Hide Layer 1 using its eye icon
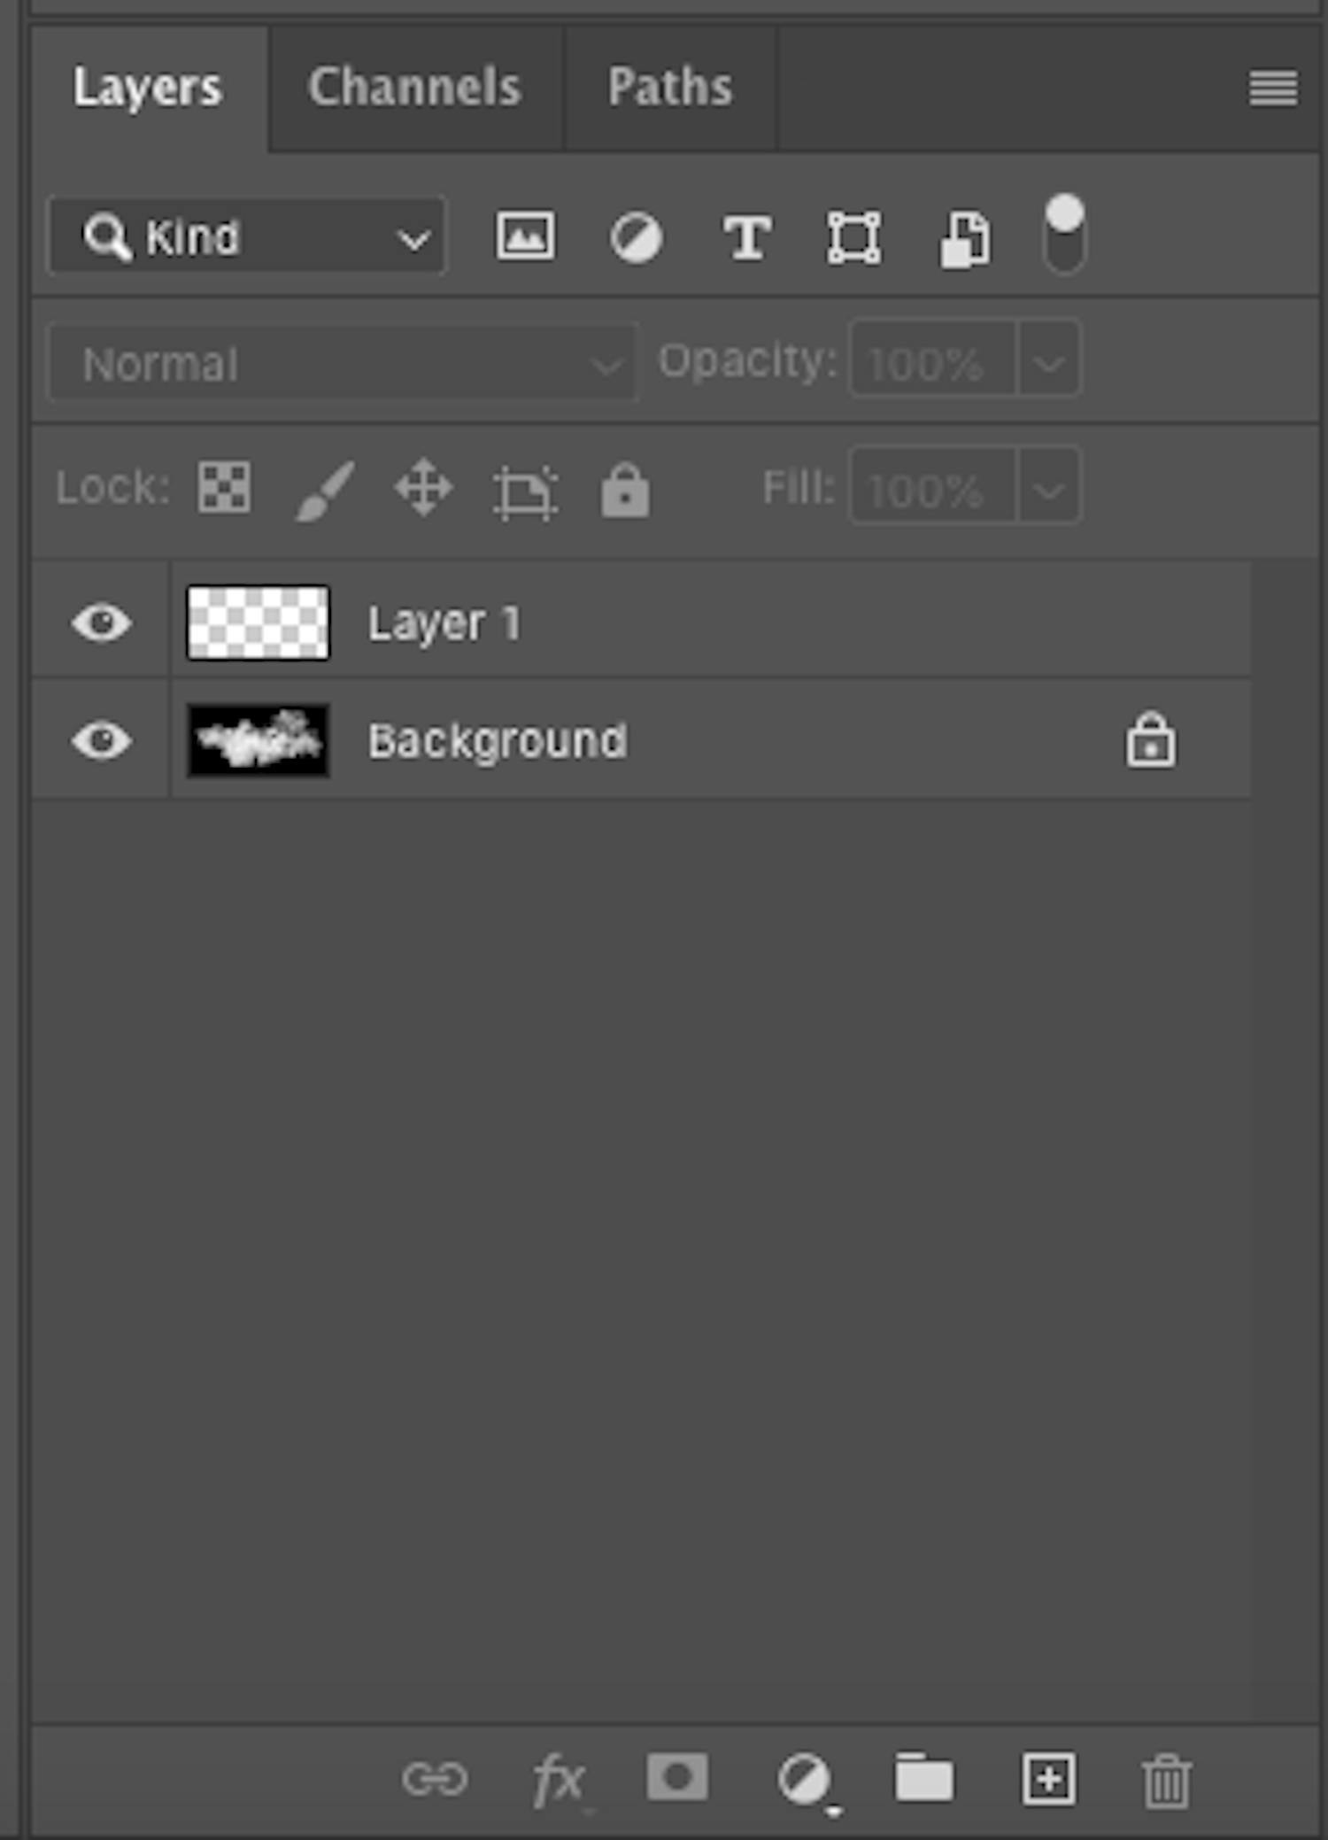This screenshot has width=1328, height=1840. tap(102, 622)
